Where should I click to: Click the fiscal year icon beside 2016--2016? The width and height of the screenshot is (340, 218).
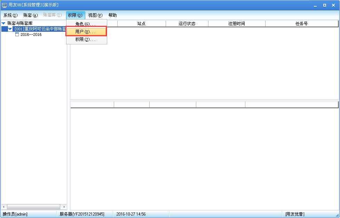point(17,34)
